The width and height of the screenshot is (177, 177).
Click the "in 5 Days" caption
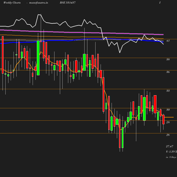coord(171,157)
